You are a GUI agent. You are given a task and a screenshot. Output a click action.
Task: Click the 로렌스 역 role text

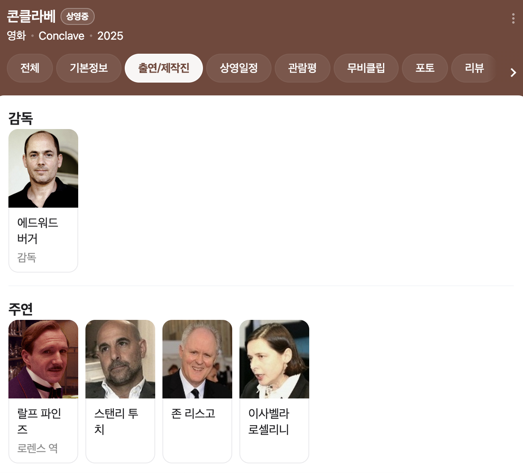pyautogui.click(x=37, y=448)
